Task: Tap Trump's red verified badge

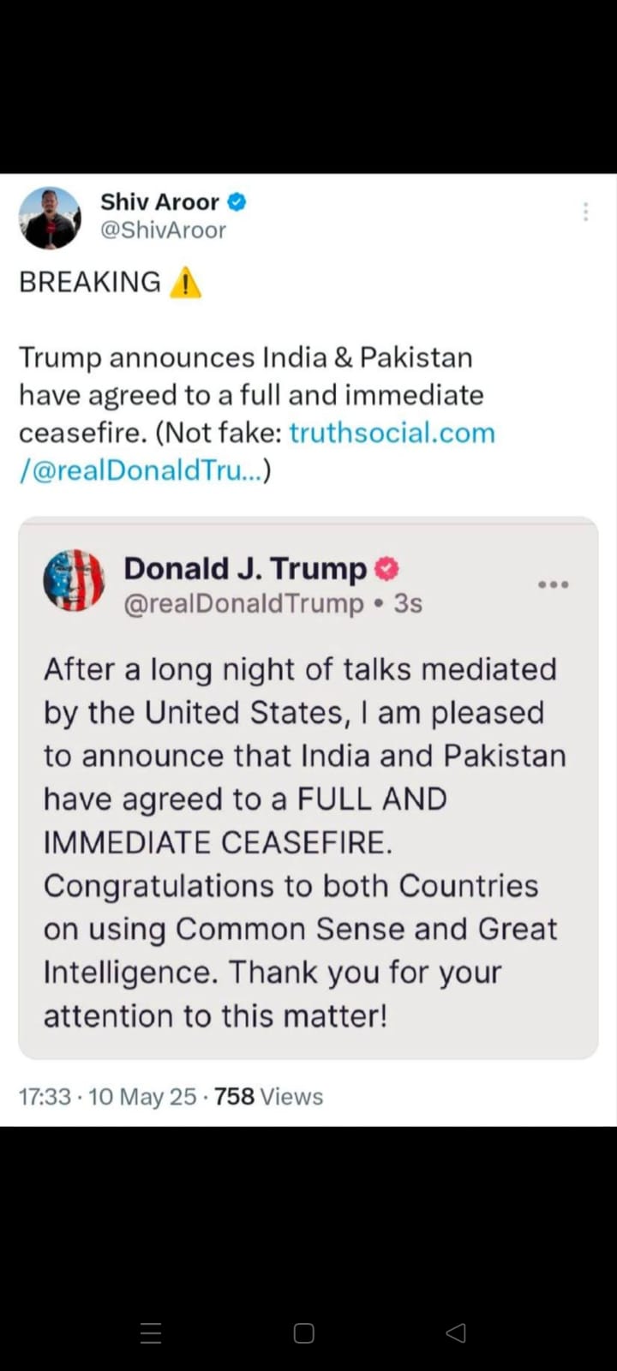Action: pos(387,568)
